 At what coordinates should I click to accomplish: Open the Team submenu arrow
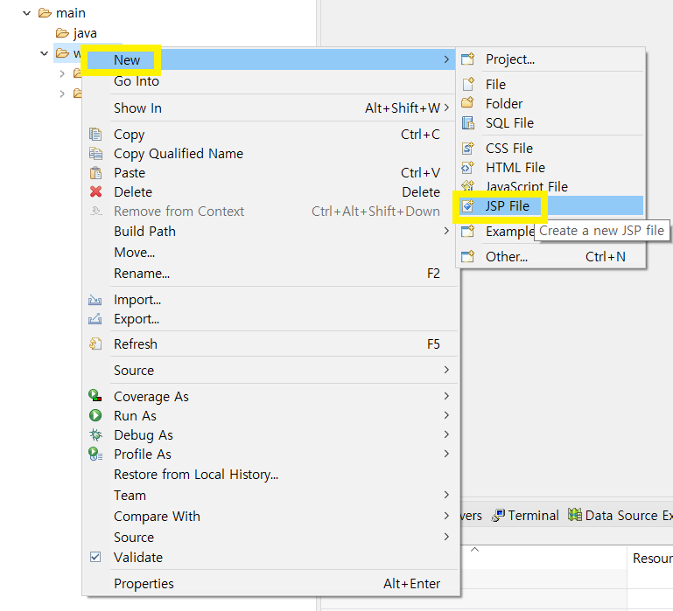(446, 495)
